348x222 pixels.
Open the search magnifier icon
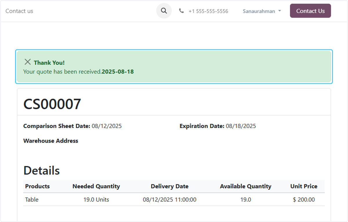pos(164,11)
